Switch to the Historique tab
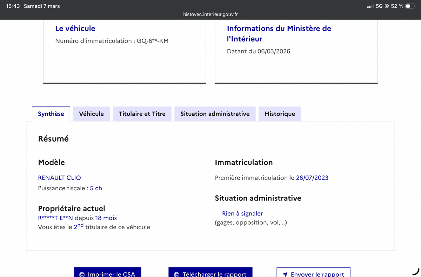The width and height of the screenshot is (421, 277). point(280,114)
